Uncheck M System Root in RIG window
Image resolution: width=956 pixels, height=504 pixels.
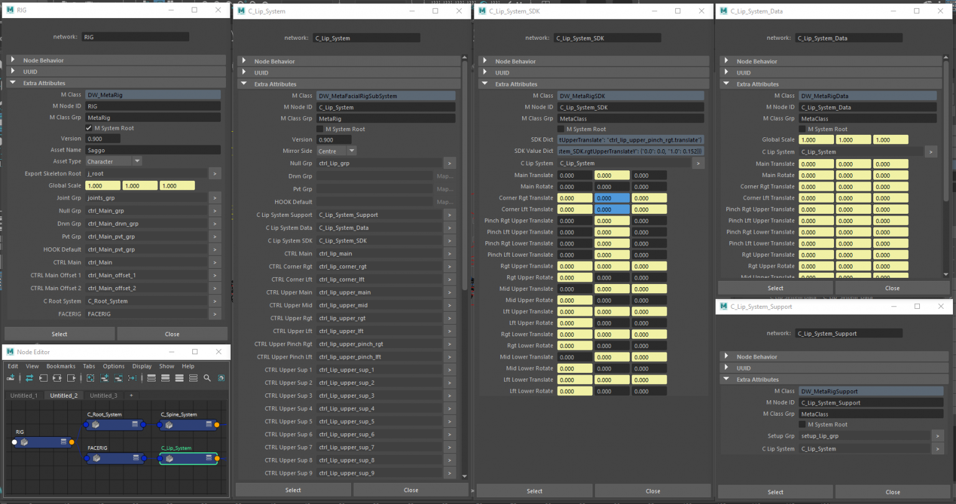(x=89, y=128)
